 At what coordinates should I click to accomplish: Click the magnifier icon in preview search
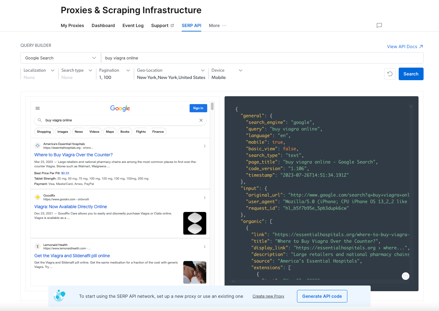point(40,120)
